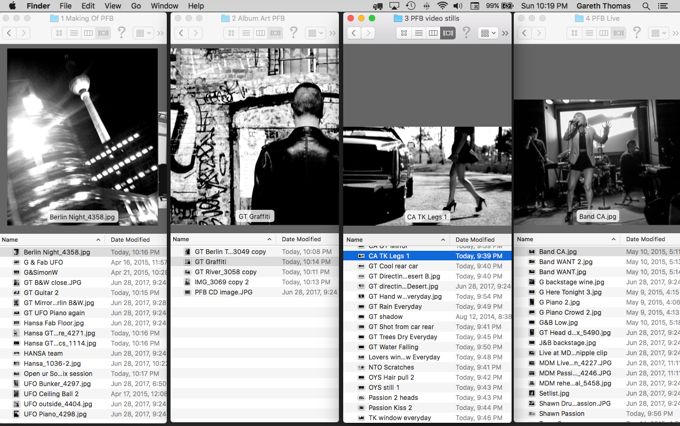Viewport: 680px width, 426px height.
Task: Click Gareth Thomas user menu
Action: point(603,6)
